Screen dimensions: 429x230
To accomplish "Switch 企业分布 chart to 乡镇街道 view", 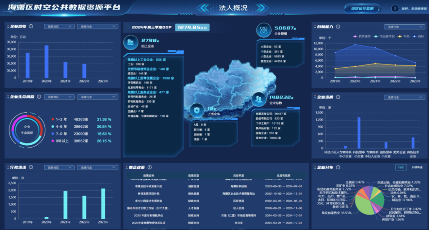I will pyautogui.click(x=417, y=168).
